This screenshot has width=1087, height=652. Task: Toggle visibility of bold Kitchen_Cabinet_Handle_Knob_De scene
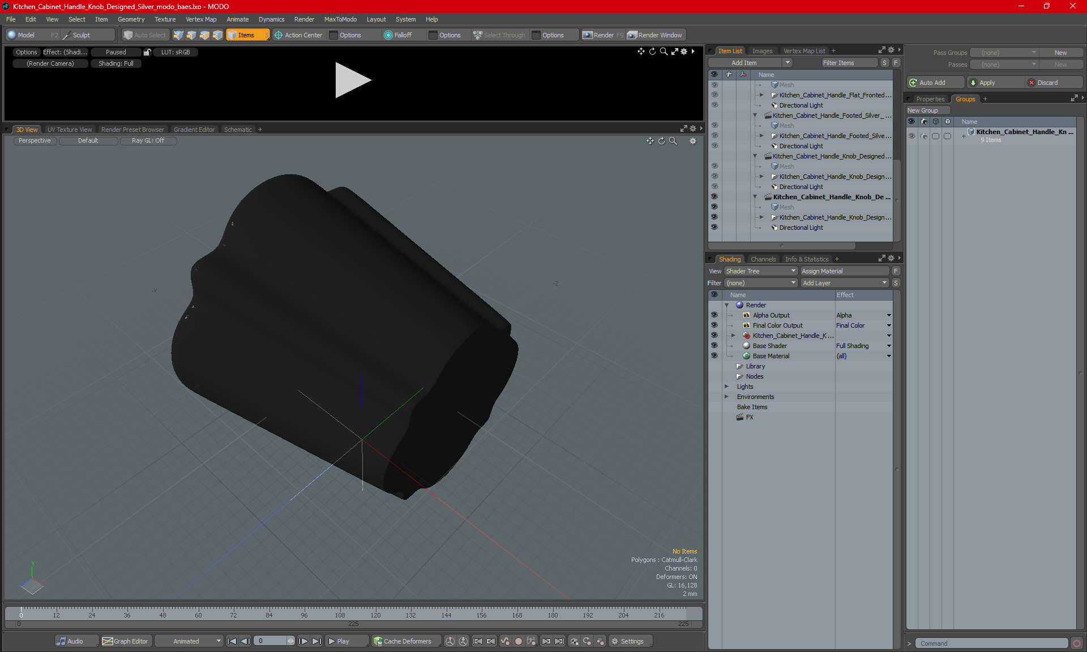pos(714,197)
